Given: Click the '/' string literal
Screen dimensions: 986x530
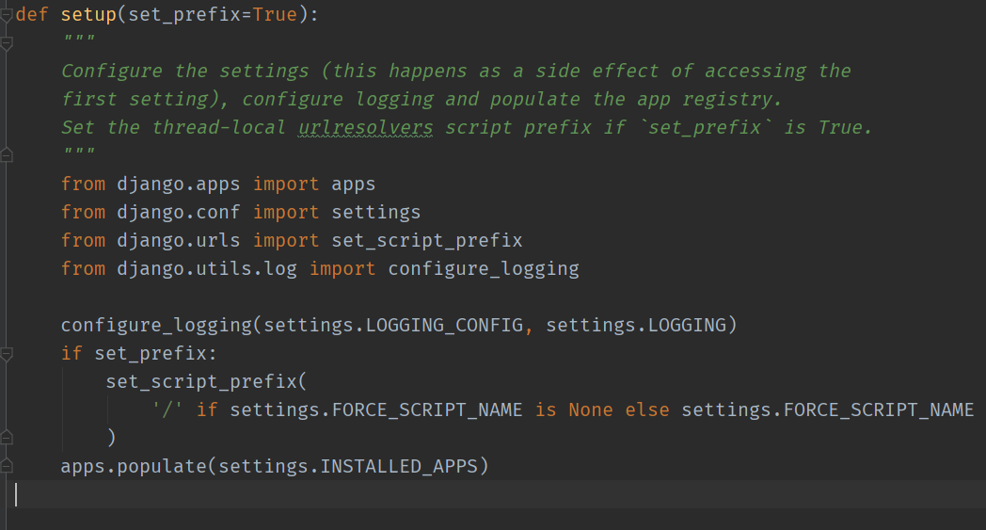Looking at the screenshot, I should [x=167, y=410].
